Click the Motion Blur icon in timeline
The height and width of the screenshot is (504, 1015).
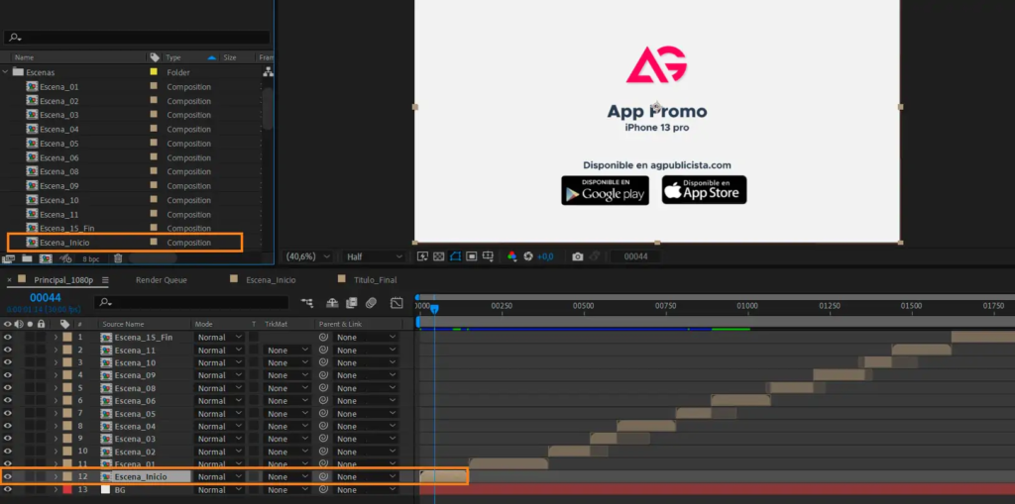tap(371, 302)
